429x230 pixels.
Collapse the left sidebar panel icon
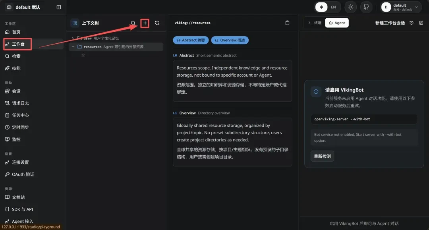click(x=58, y=7)
